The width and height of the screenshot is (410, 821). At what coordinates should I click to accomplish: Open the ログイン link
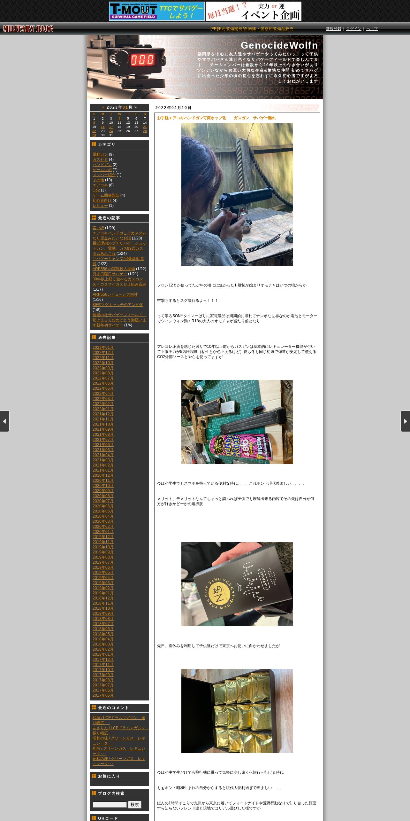[x=354, y=29]
